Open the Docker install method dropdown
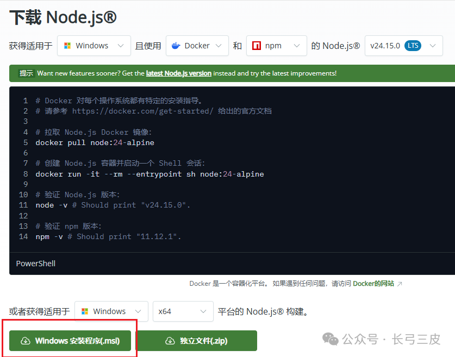The width and height of the screenshot is (455, 357). tap(197, 46)
